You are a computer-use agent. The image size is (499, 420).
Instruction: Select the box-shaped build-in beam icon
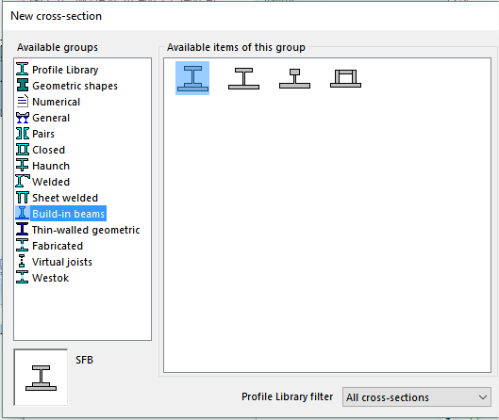[x=345, y=78]
